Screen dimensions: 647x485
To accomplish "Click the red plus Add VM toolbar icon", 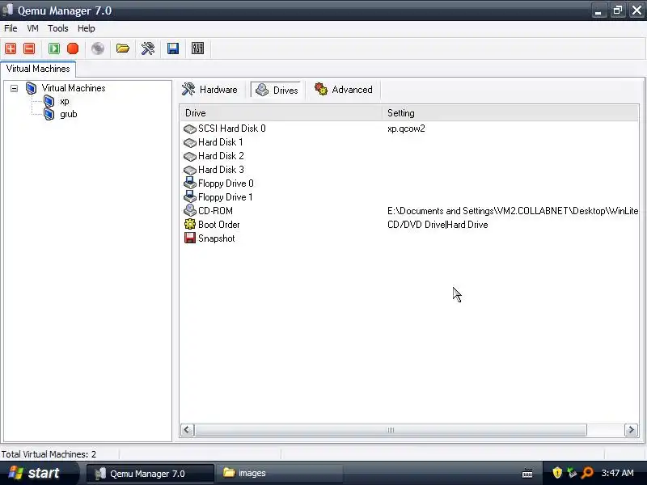I will tap(11, 48).
